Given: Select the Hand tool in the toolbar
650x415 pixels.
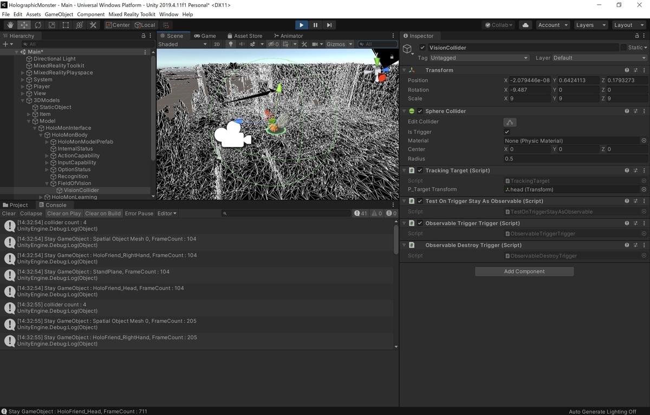Looking at the screenshot, I should [10, 25].
